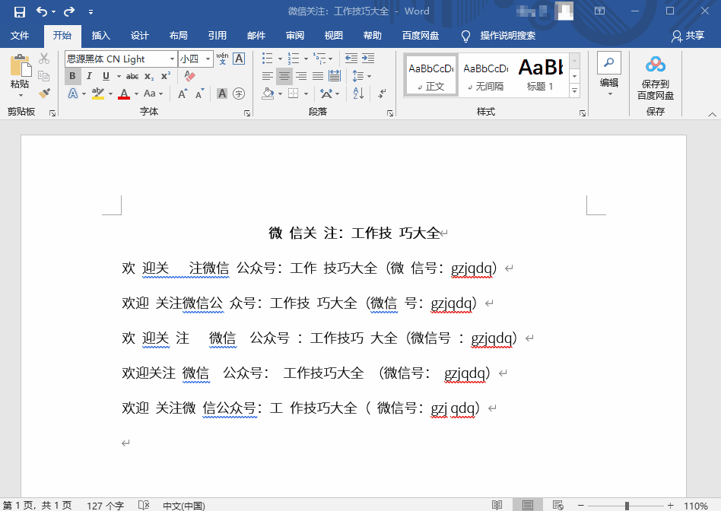Click the 共享 share button
This screenshot has height=511, width=721.
pyautogui.click(x=688, y=36)
